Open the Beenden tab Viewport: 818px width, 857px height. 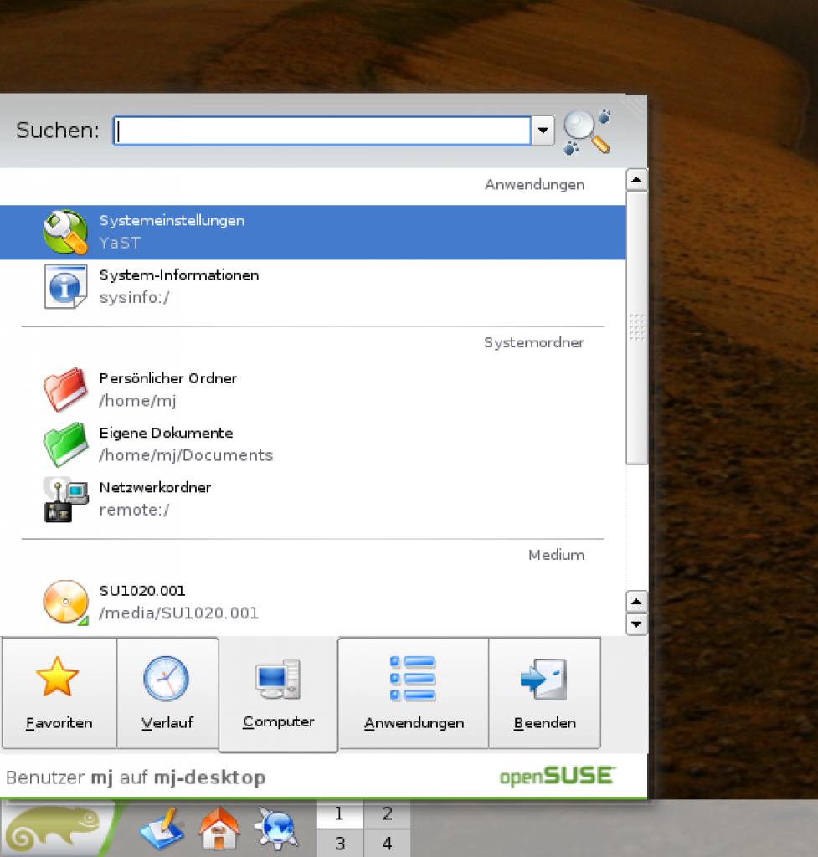click(544, 693)
